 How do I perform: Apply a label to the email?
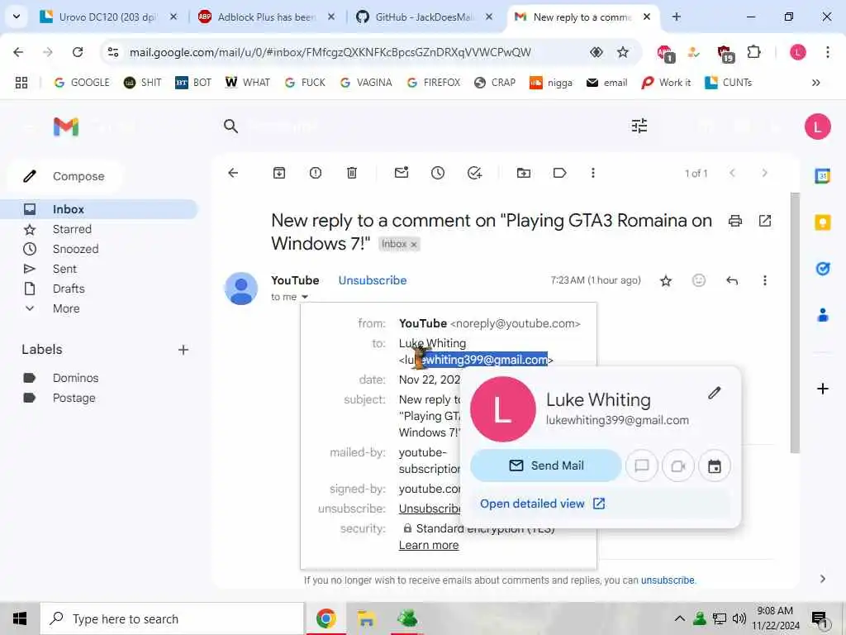559,173
